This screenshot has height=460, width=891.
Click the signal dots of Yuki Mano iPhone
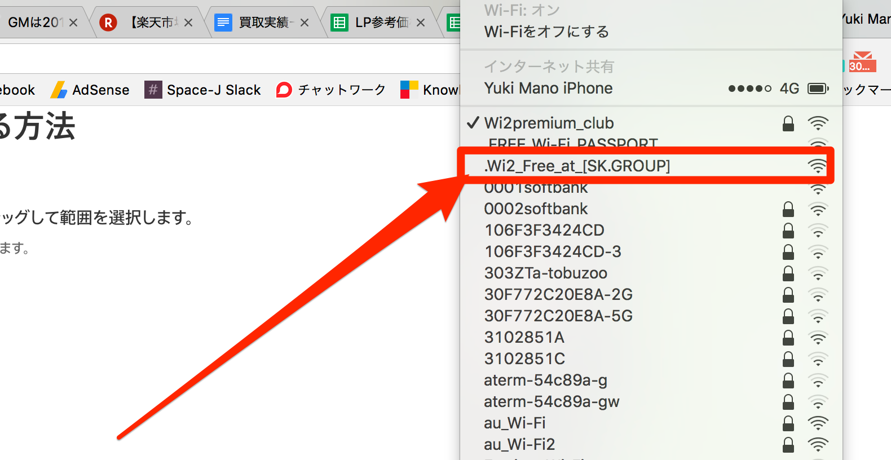point(749,89)
